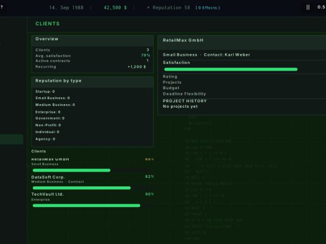
Task: Click the Small Business: 0 reputation row
Action: point(53,98)
